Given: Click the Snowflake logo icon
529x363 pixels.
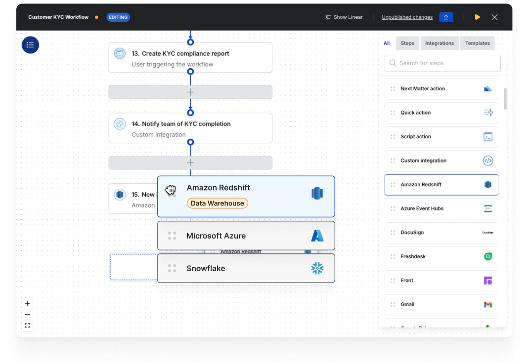Looking at the screenshot, I should pyautogui.click(x=317, y=268).
